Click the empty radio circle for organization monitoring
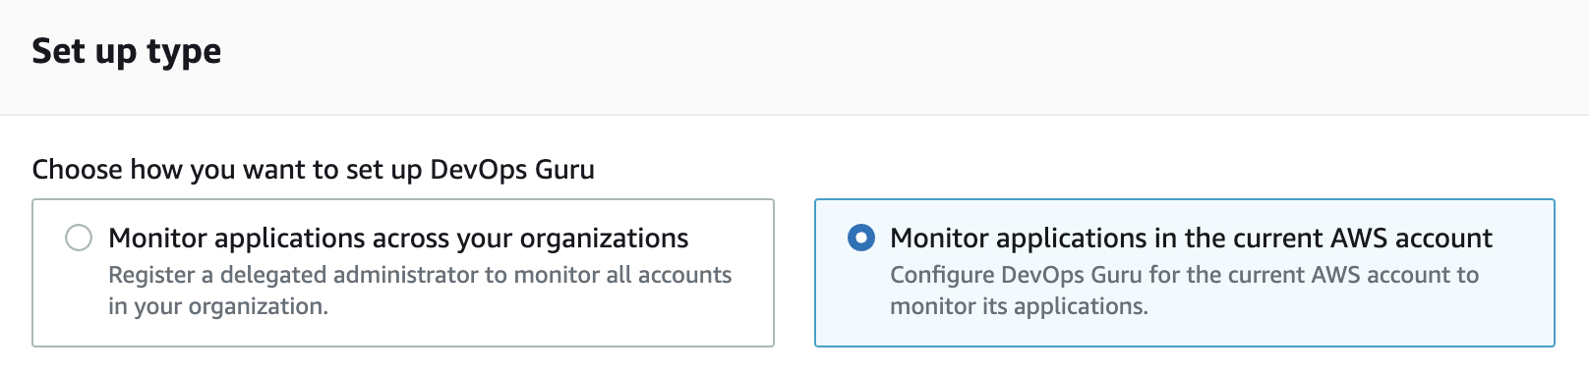 tap(79, 238)
